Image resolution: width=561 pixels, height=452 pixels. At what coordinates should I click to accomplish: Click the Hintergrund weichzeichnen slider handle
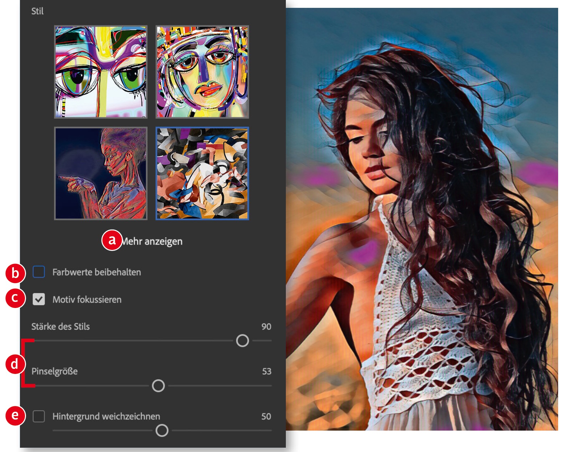(162, 431)
